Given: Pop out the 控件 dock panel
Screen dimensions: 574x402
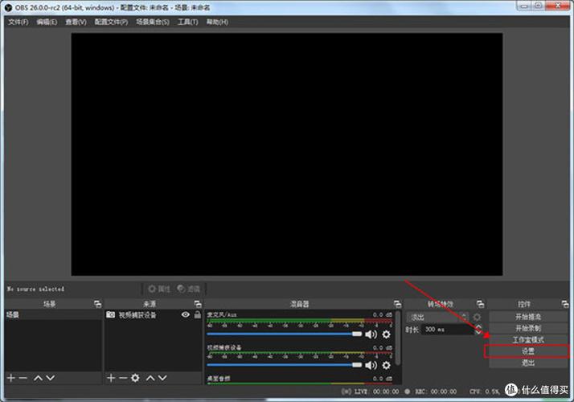Looking at the screenshot, I should [x=565, y=304].
